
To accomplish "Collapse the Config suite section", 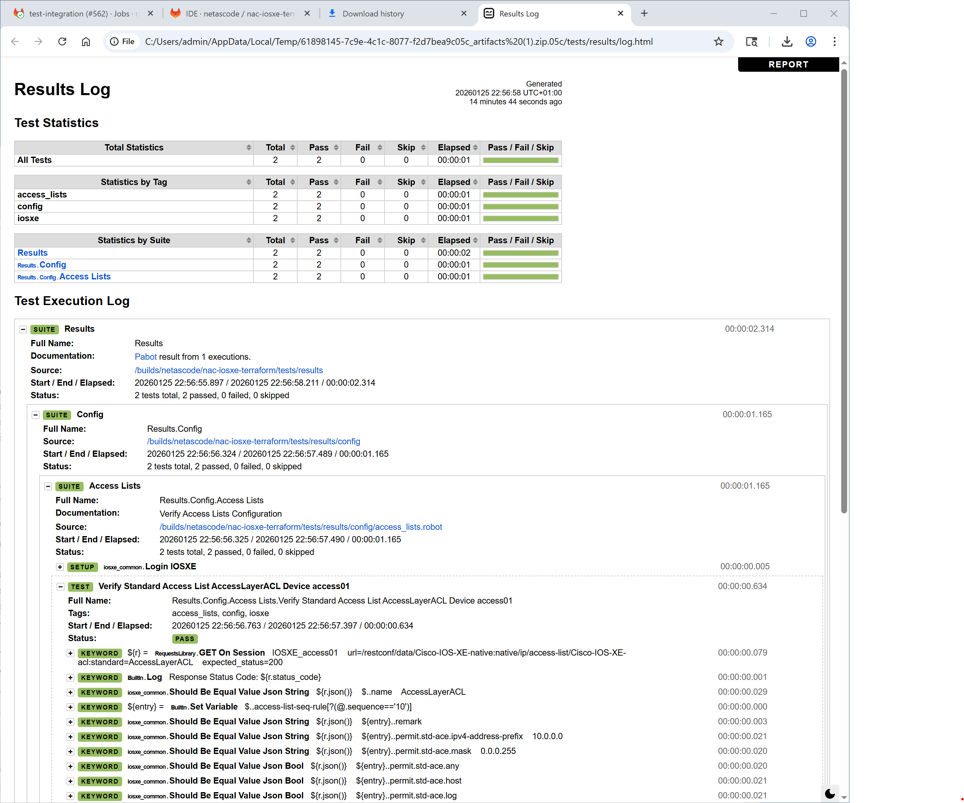I will click(x=35, y=415).
